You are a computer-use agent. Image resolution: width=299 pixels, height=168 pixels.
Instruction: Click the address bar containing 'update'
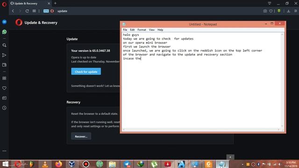(x=153, y=11)
